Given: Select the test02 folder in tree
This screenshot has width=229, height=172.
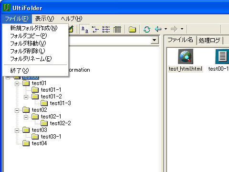Looking at the screenshot, I should (x=40, y=110).
